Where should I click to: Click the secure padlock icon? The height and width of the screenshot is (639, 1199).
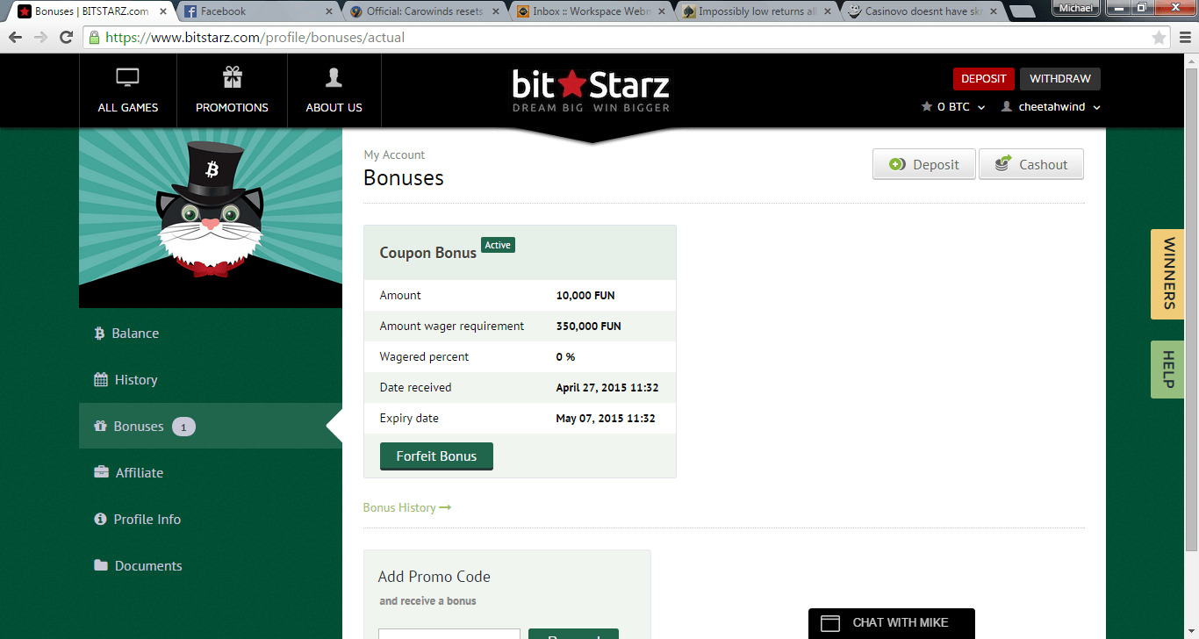click(94, 38)
